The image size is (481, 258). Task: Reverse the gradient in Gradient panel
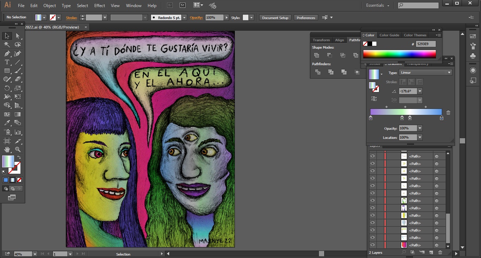(x=374, y=99)
